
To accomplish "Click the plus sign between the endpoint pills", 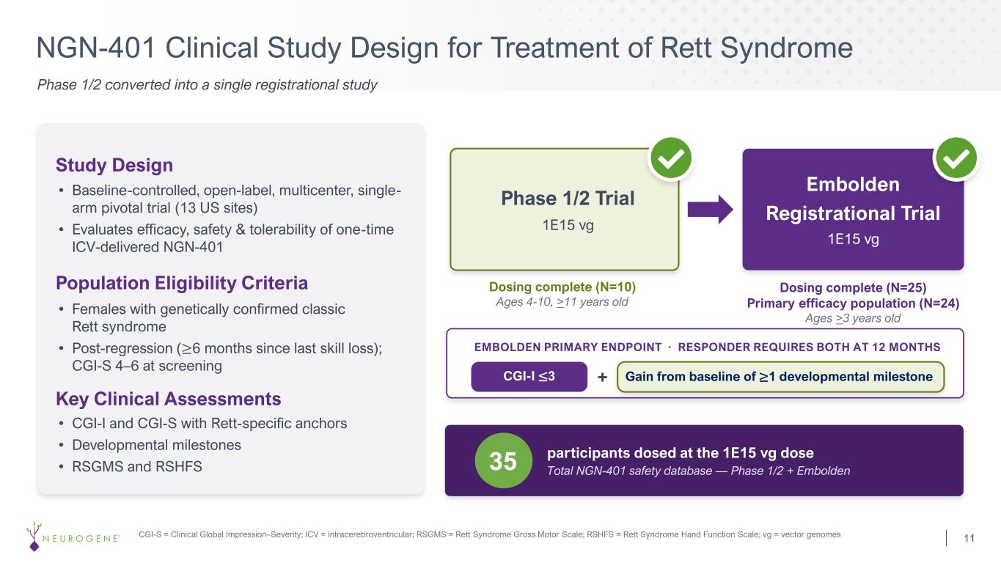I will coord(602,377).
